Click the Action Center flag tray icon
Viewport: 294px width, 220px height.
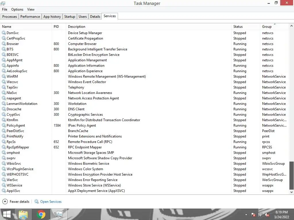[x=253, y=215]
